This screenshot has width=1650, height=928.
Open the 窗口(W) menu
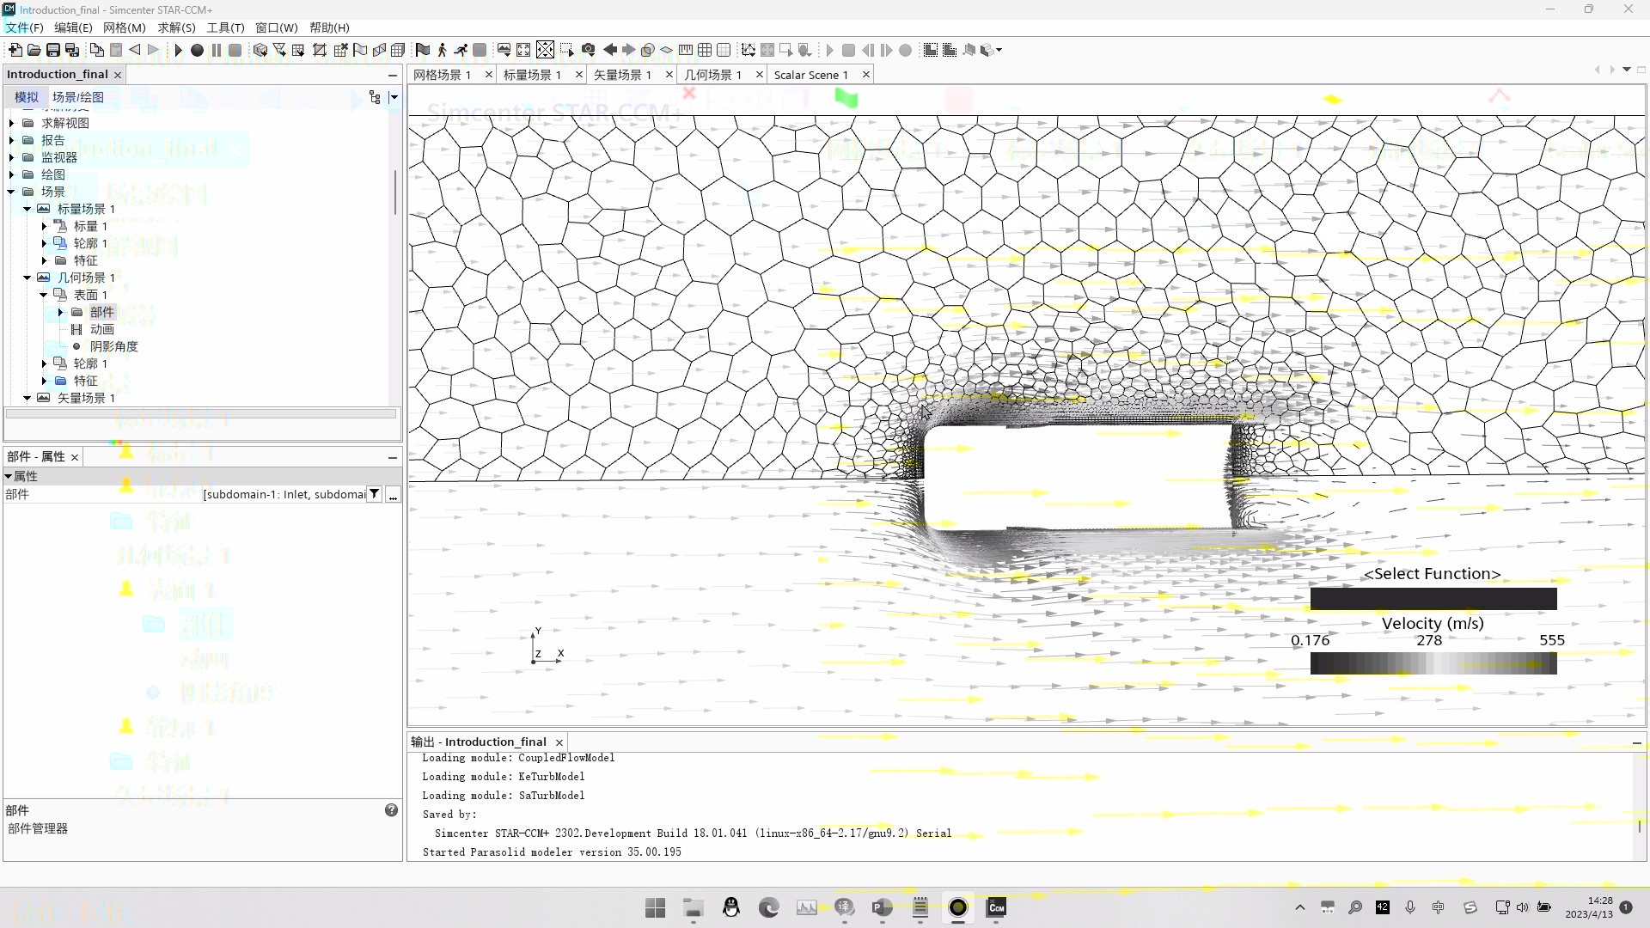click(277, 27)
